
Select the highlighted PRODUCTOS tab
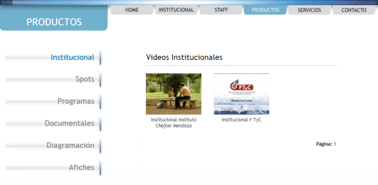pyautogui.click(x=265, y=10)
